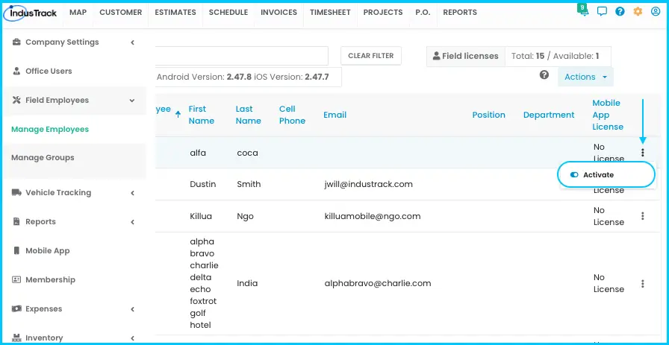Click the Android Version 2.47.8 text
669x345 pixels.
205,77
